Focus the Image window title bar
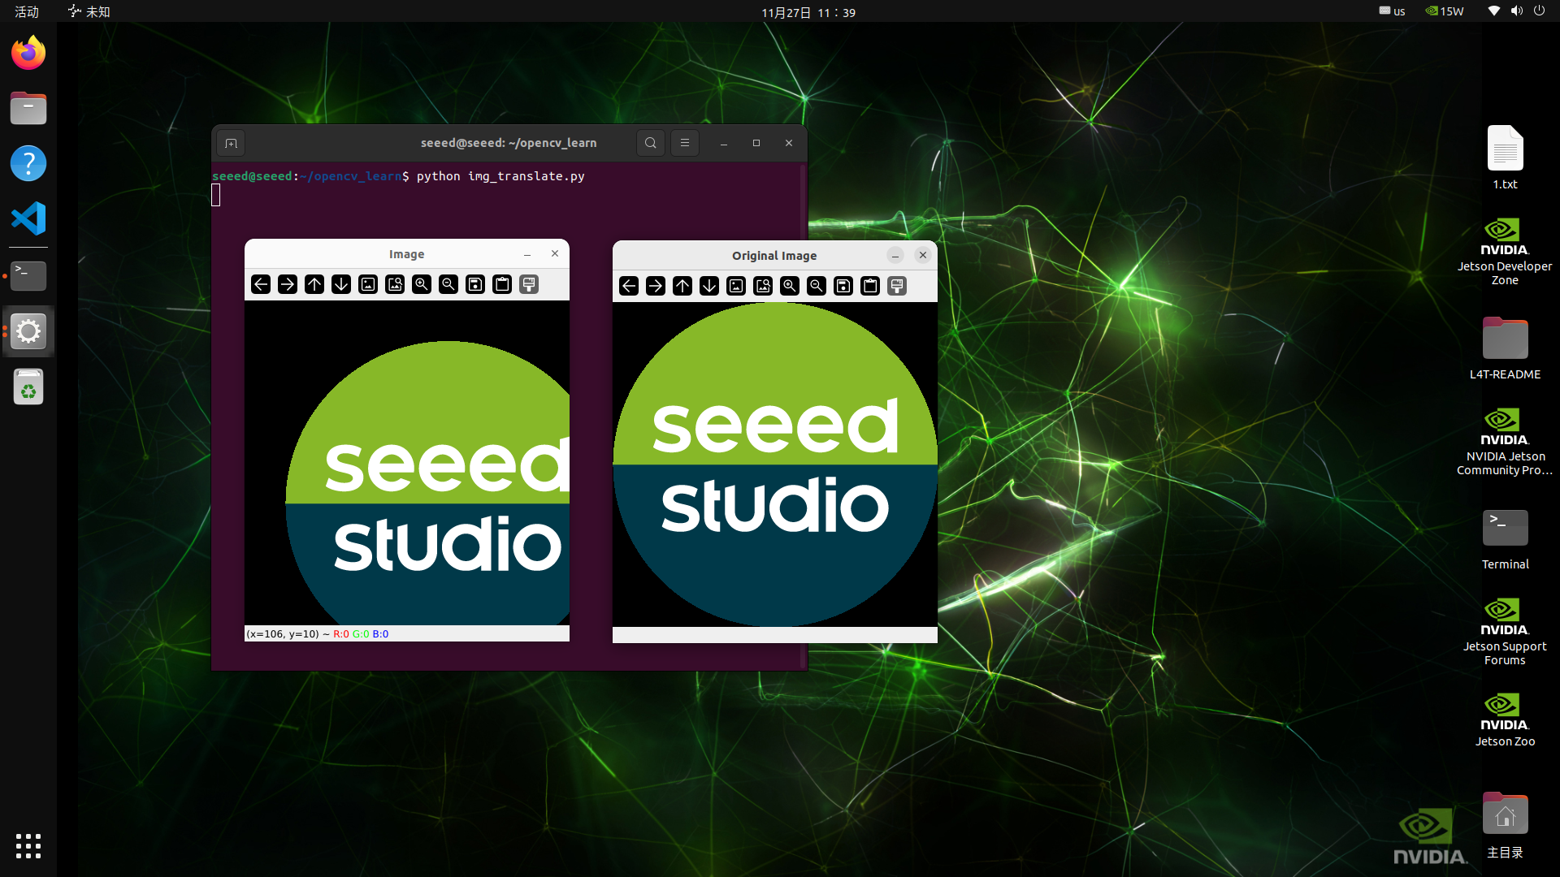1560x877 pixels. tap(406, 254)
